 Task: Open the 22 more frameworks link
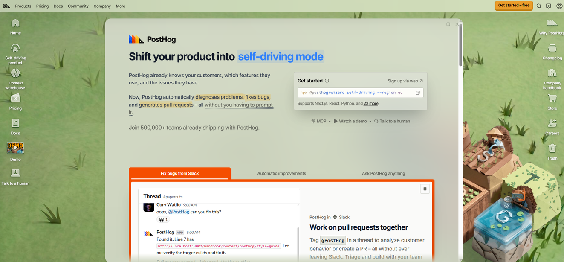tap(371, 103)
